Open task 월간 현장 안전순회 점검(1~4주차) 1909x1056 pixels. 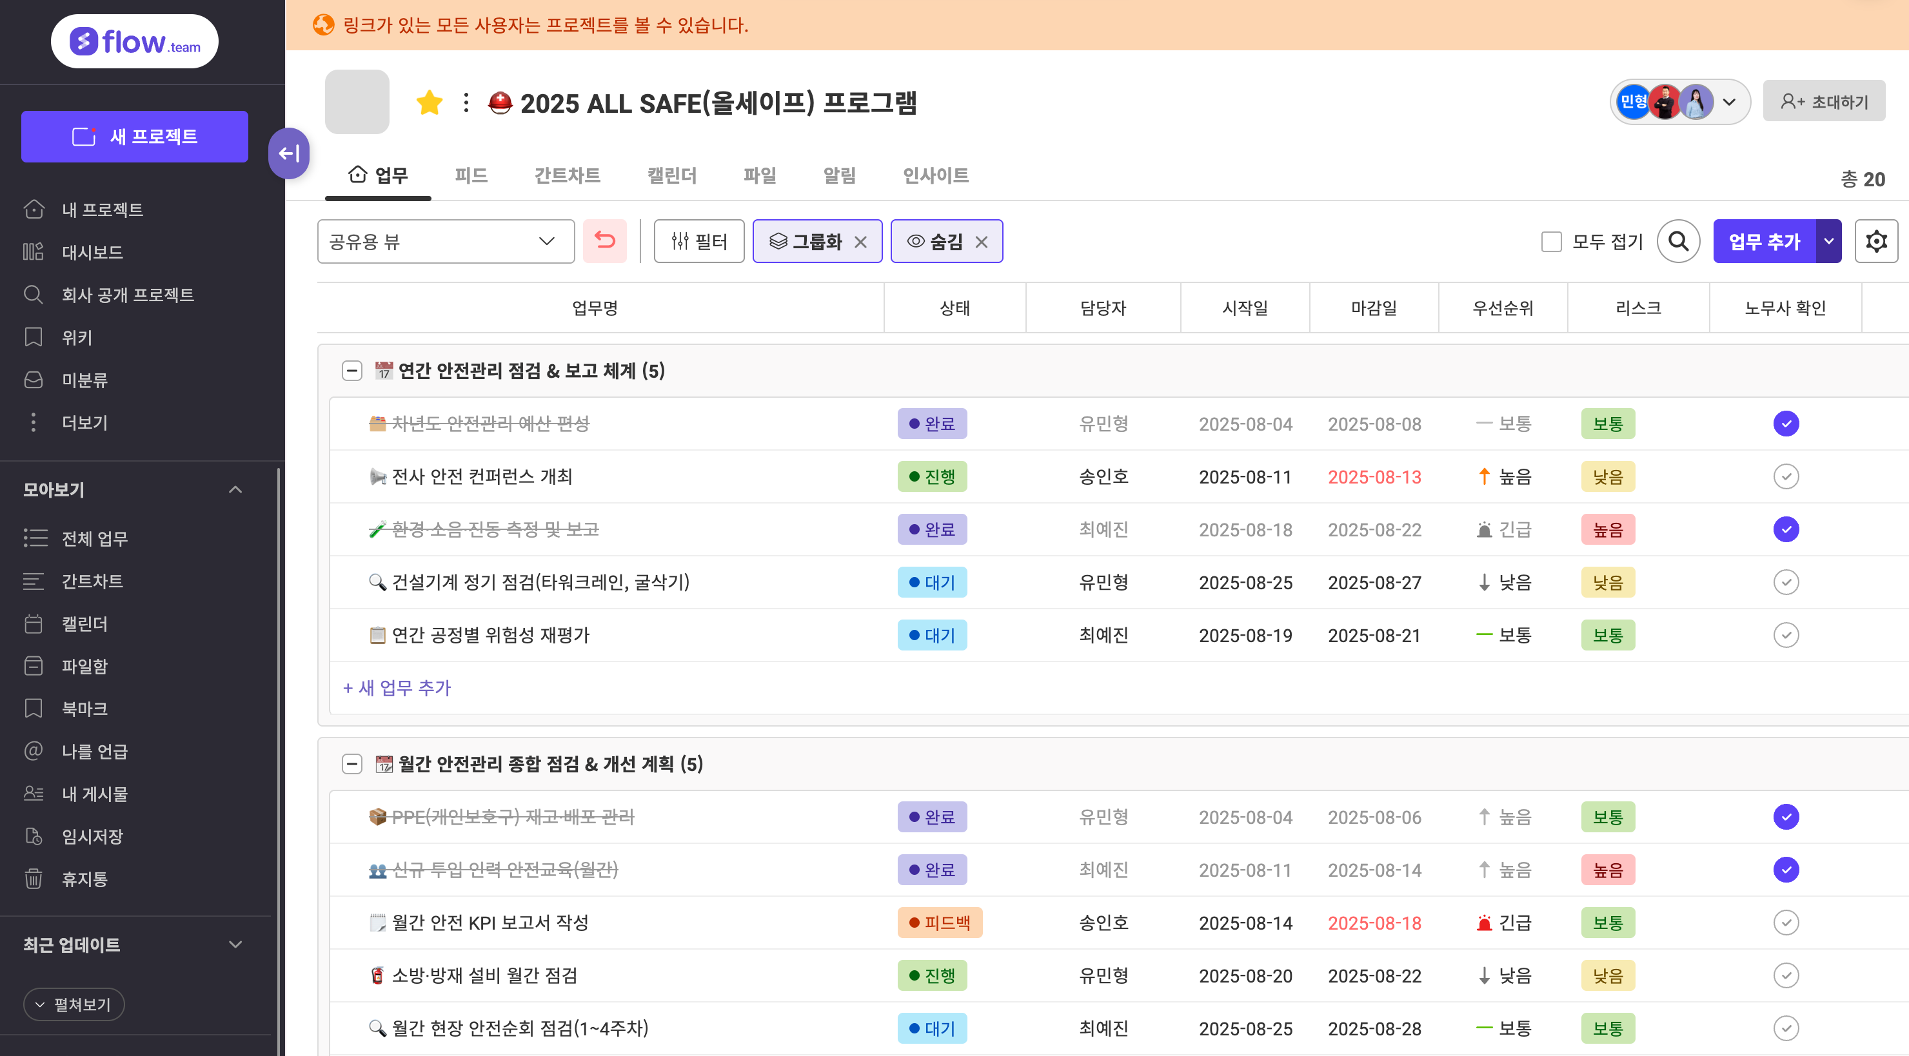point(519,1028)
